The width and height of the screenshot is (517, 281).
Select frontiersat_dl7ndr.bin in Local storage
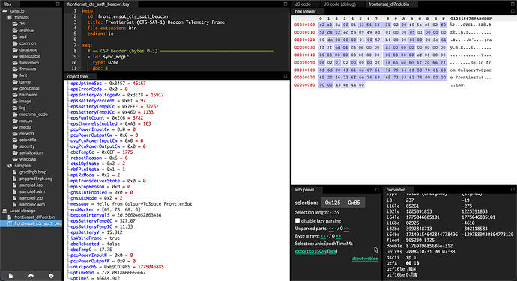click(34, 217)
